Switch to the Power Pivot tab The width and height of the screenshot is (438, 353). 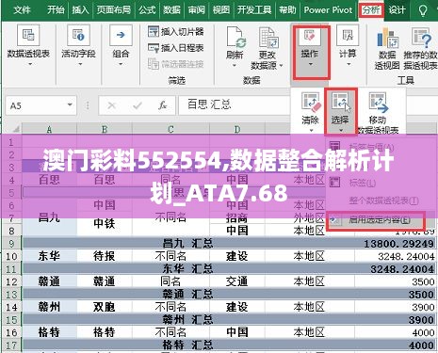[x=328, y=10]
